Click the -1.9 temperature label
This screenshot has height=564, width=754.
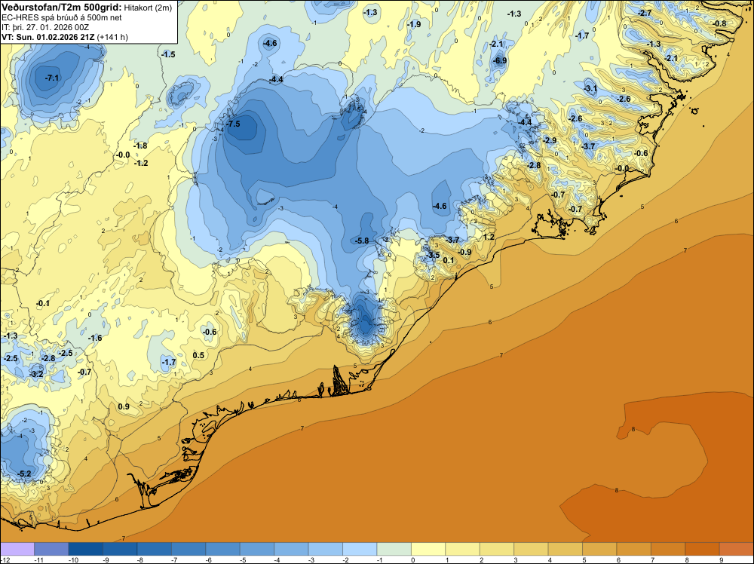pyautogui.click(x=414, y=24)
